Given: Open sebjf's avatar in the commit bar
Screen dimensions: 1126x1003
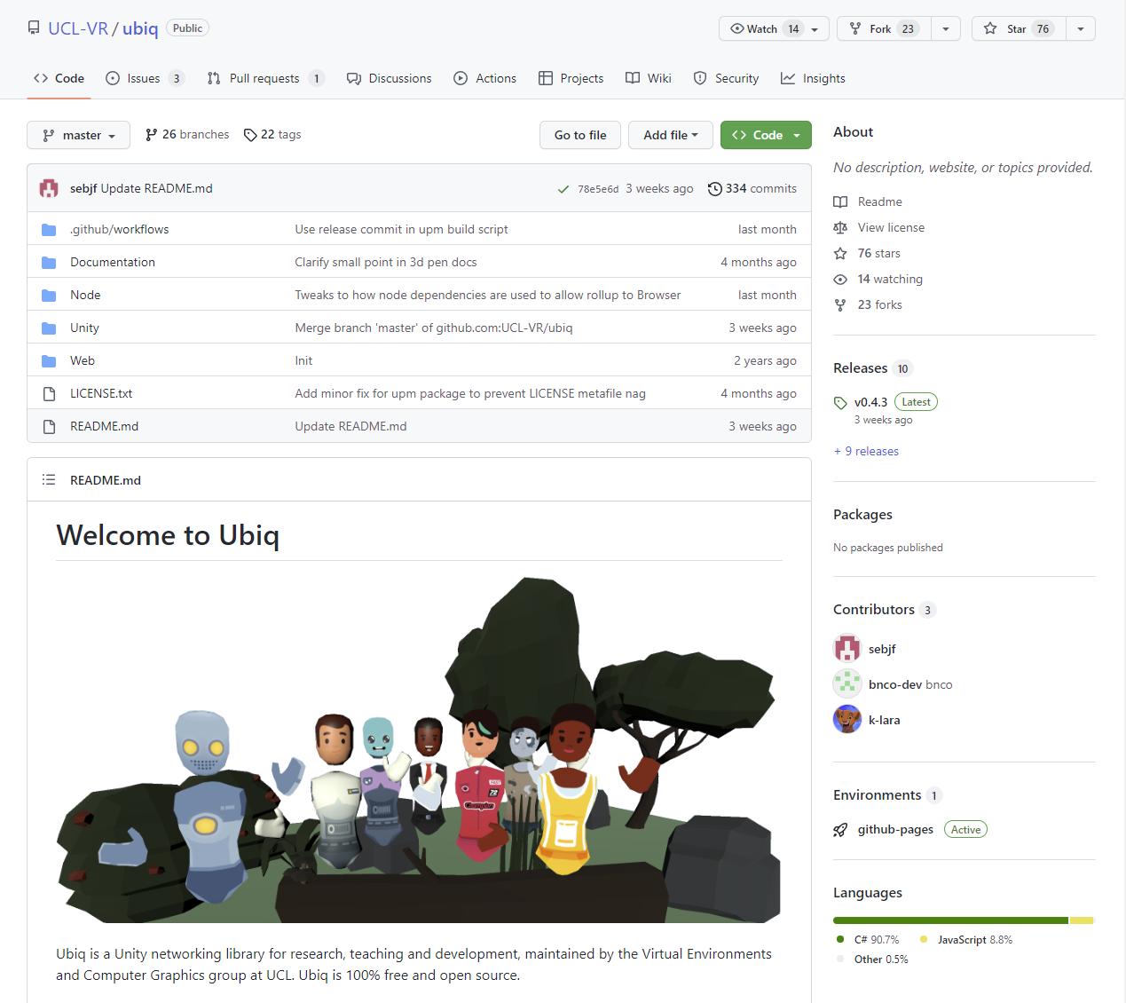Looking at the screenshot, I should pyautogui.click(x=49, y=188).
